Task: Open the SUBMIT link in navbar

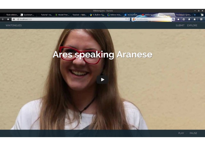Action: 180,25
